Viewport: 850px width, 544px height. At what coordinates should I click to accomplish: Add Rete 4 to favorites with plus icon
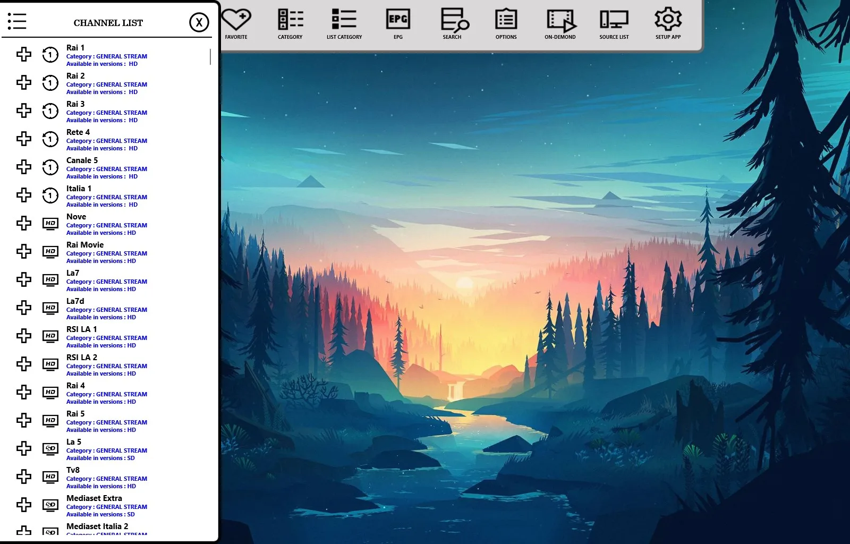[24, 139]
